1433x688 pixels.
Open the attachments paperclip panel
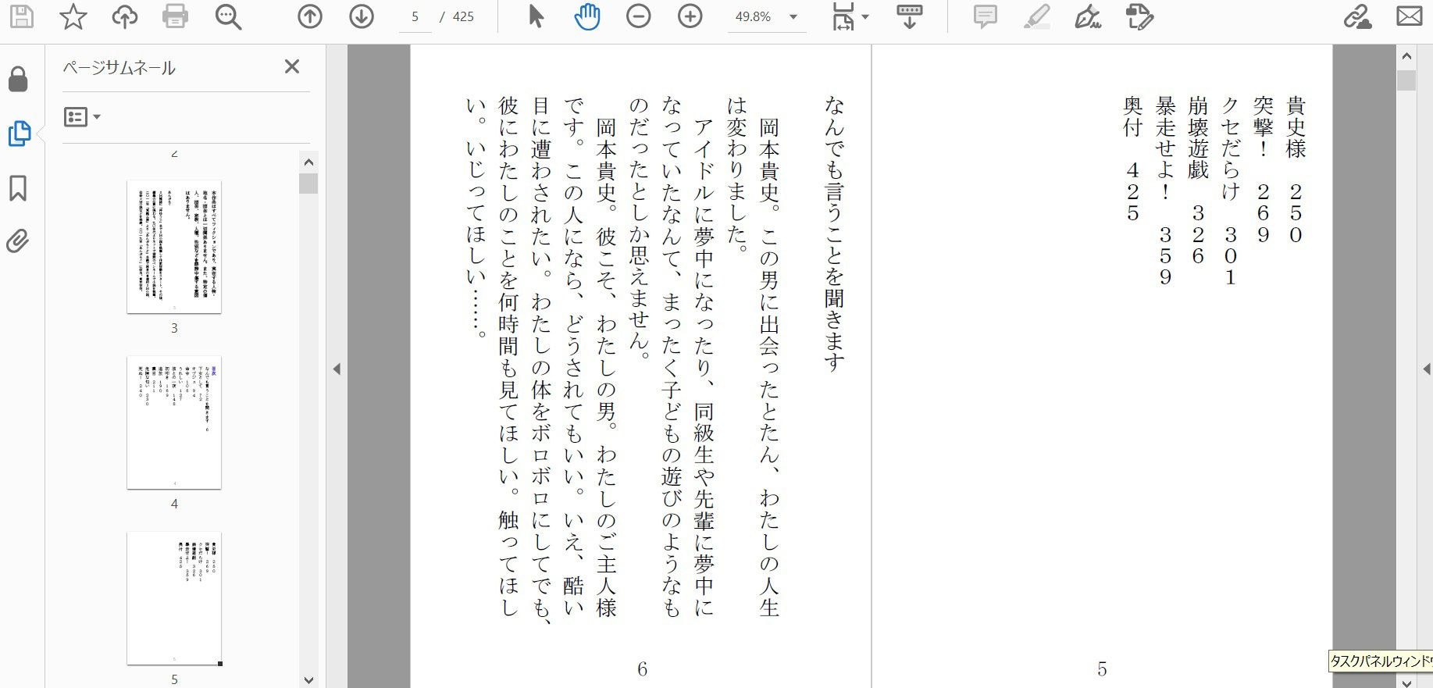(x=18, y=241)
